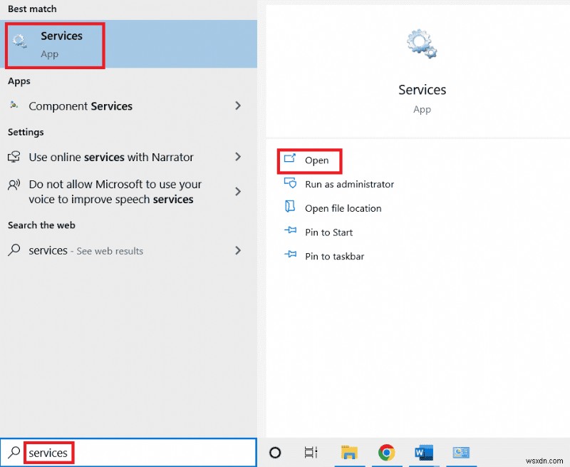Launch Google Chrome from the taskbar
The image size is (570, 467).
[x=386, y=453]
